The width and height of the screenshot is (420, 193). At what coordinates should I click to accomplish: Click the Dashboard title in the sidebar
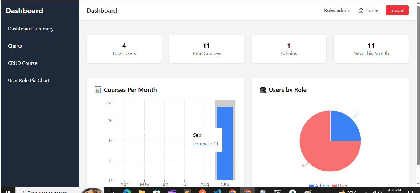click(x=24, y=11)
